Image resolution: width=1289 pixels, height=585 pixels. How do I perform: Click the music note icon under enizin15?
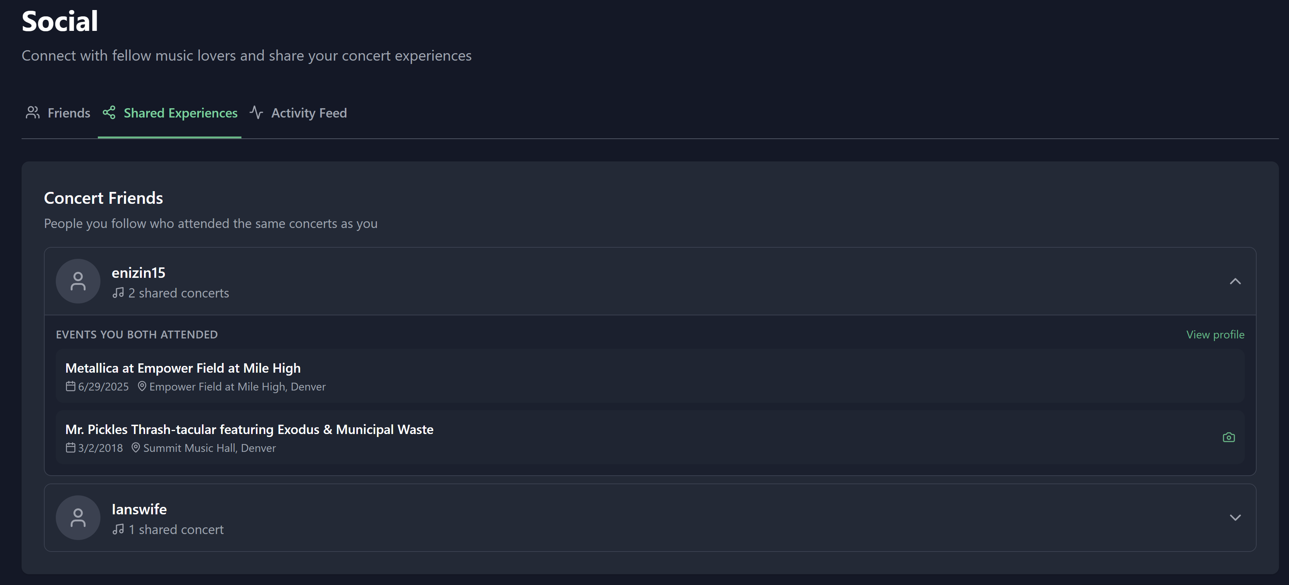[x=118, y=293]
